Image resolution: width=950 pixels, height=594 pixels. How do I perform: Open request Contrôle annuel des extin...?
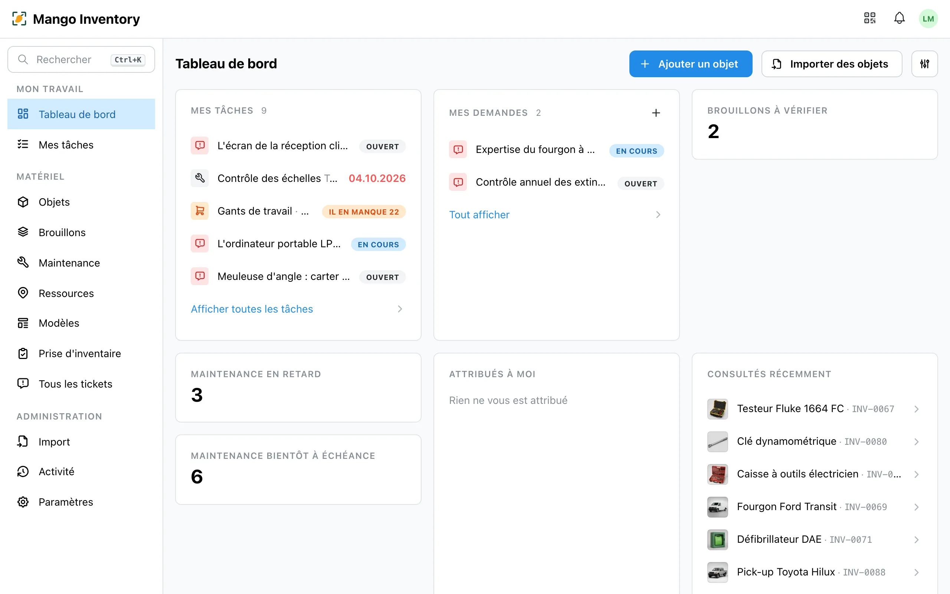pos(556,182)
